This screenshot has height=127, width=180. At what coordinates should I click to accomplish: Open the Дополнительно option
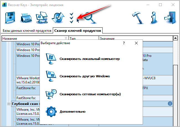(72, 112)
